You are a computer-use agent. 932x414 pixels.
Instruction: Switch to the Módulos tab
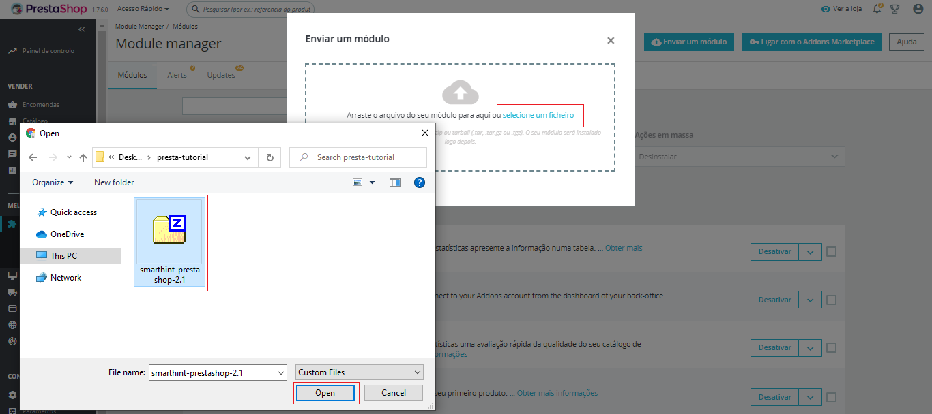pos(132,75)
